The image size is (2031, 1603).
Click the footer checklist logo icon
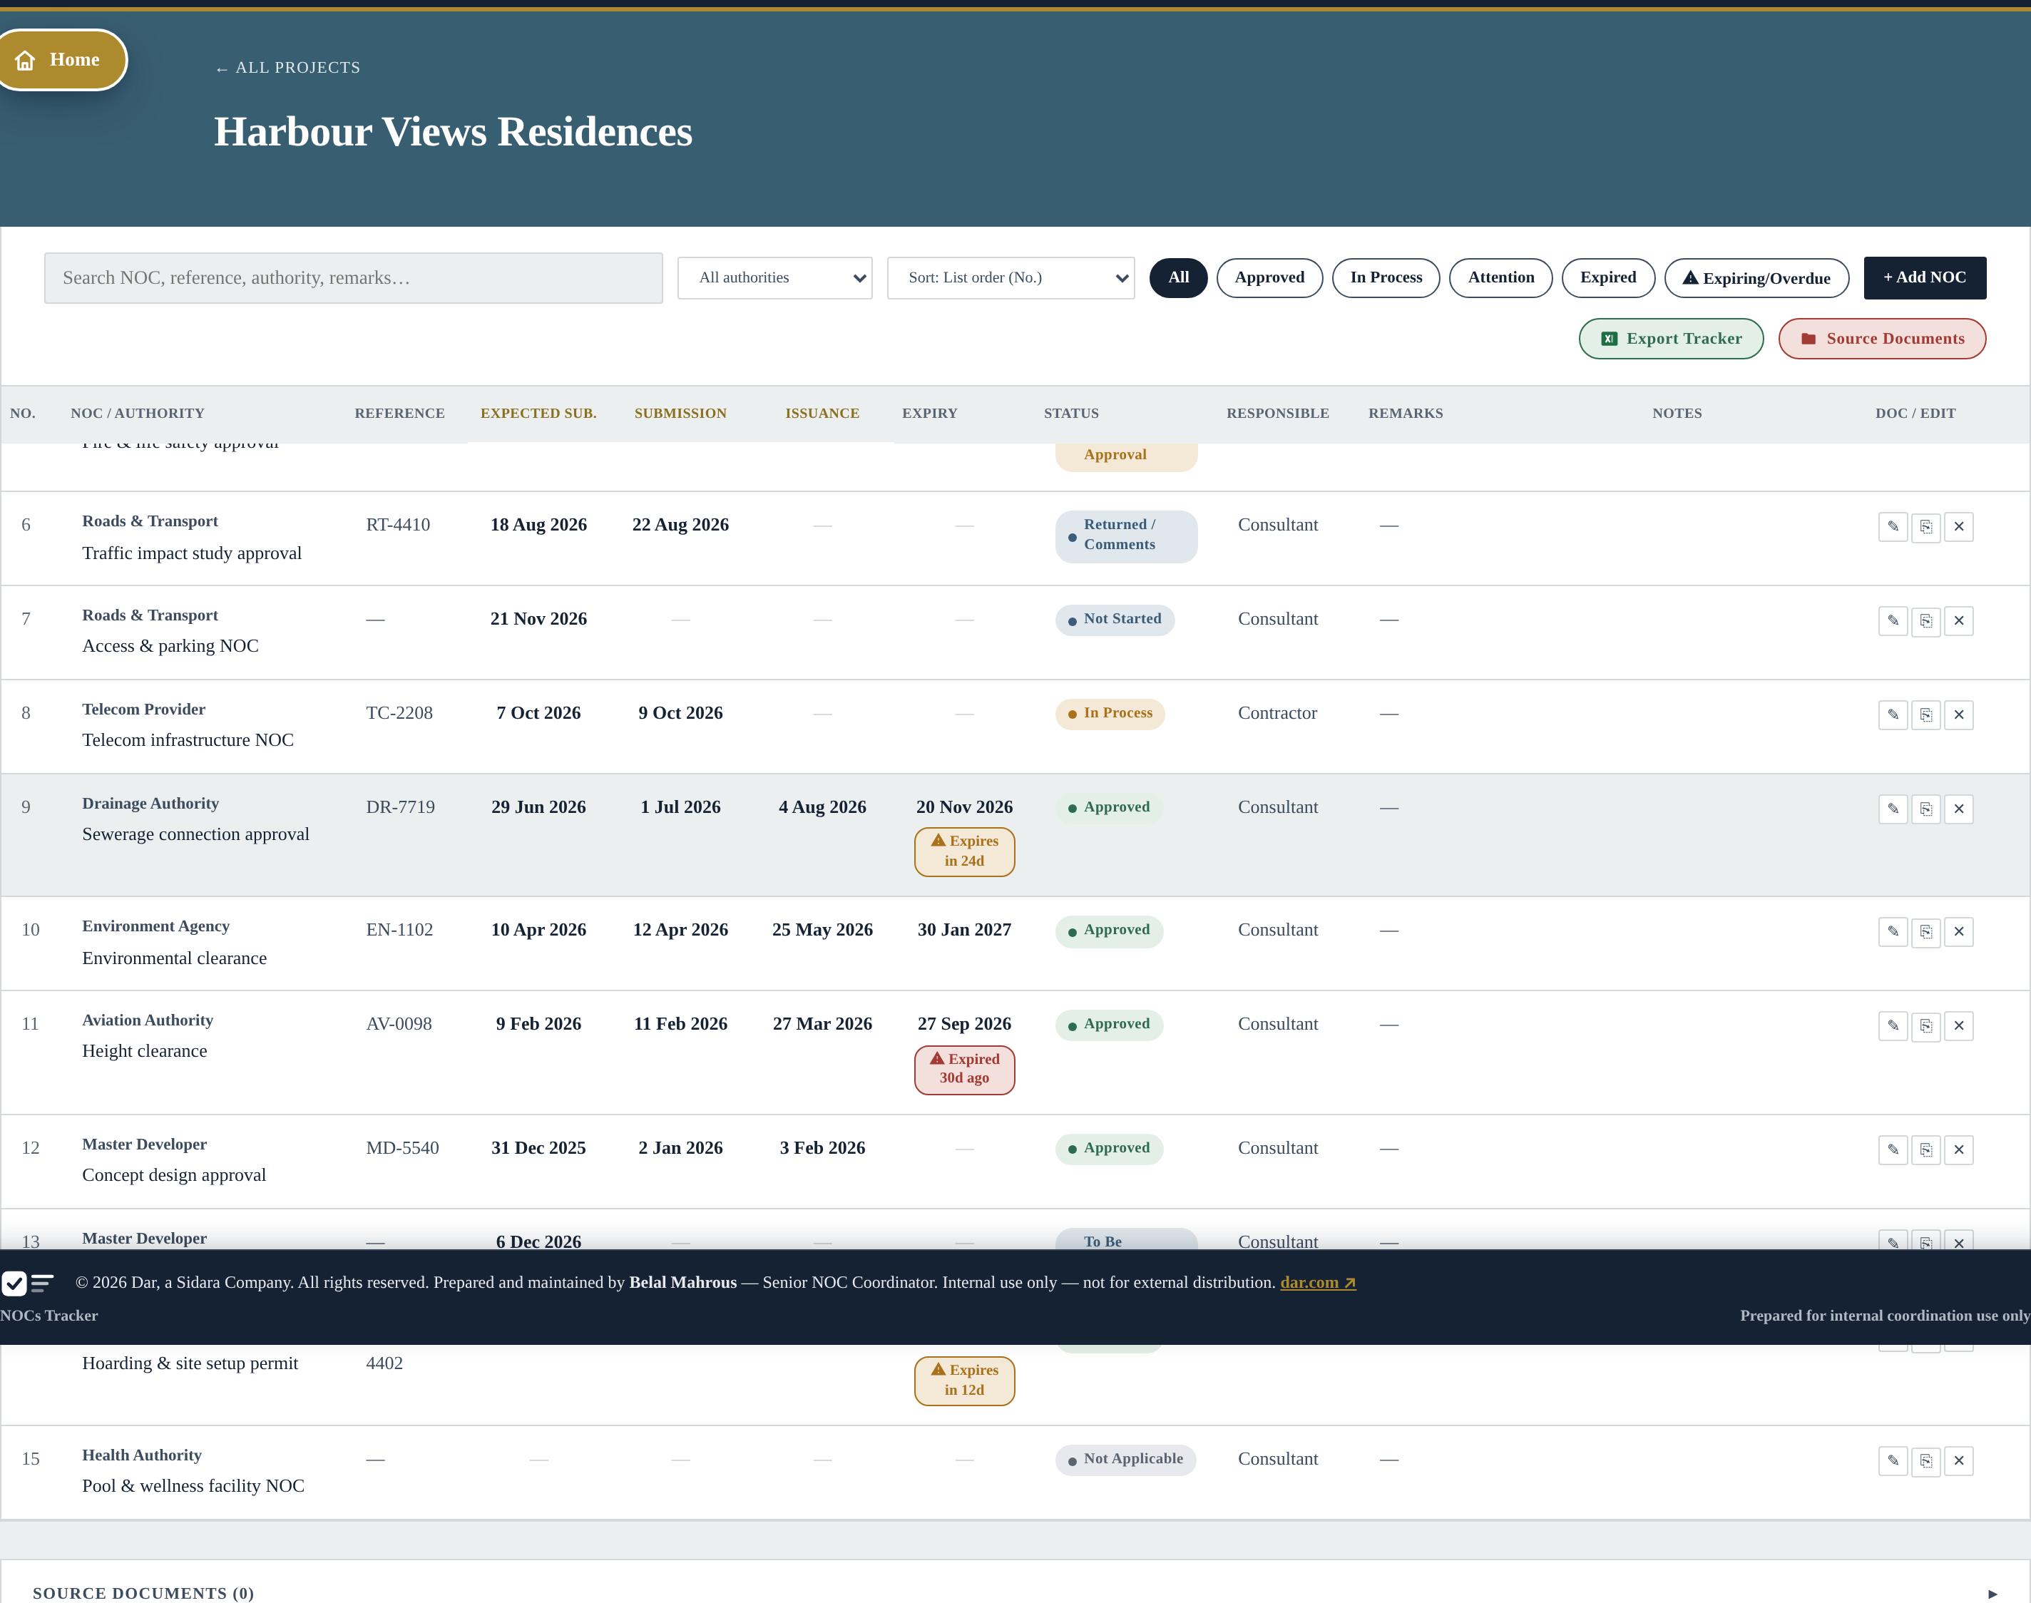tap(27, 1283)
